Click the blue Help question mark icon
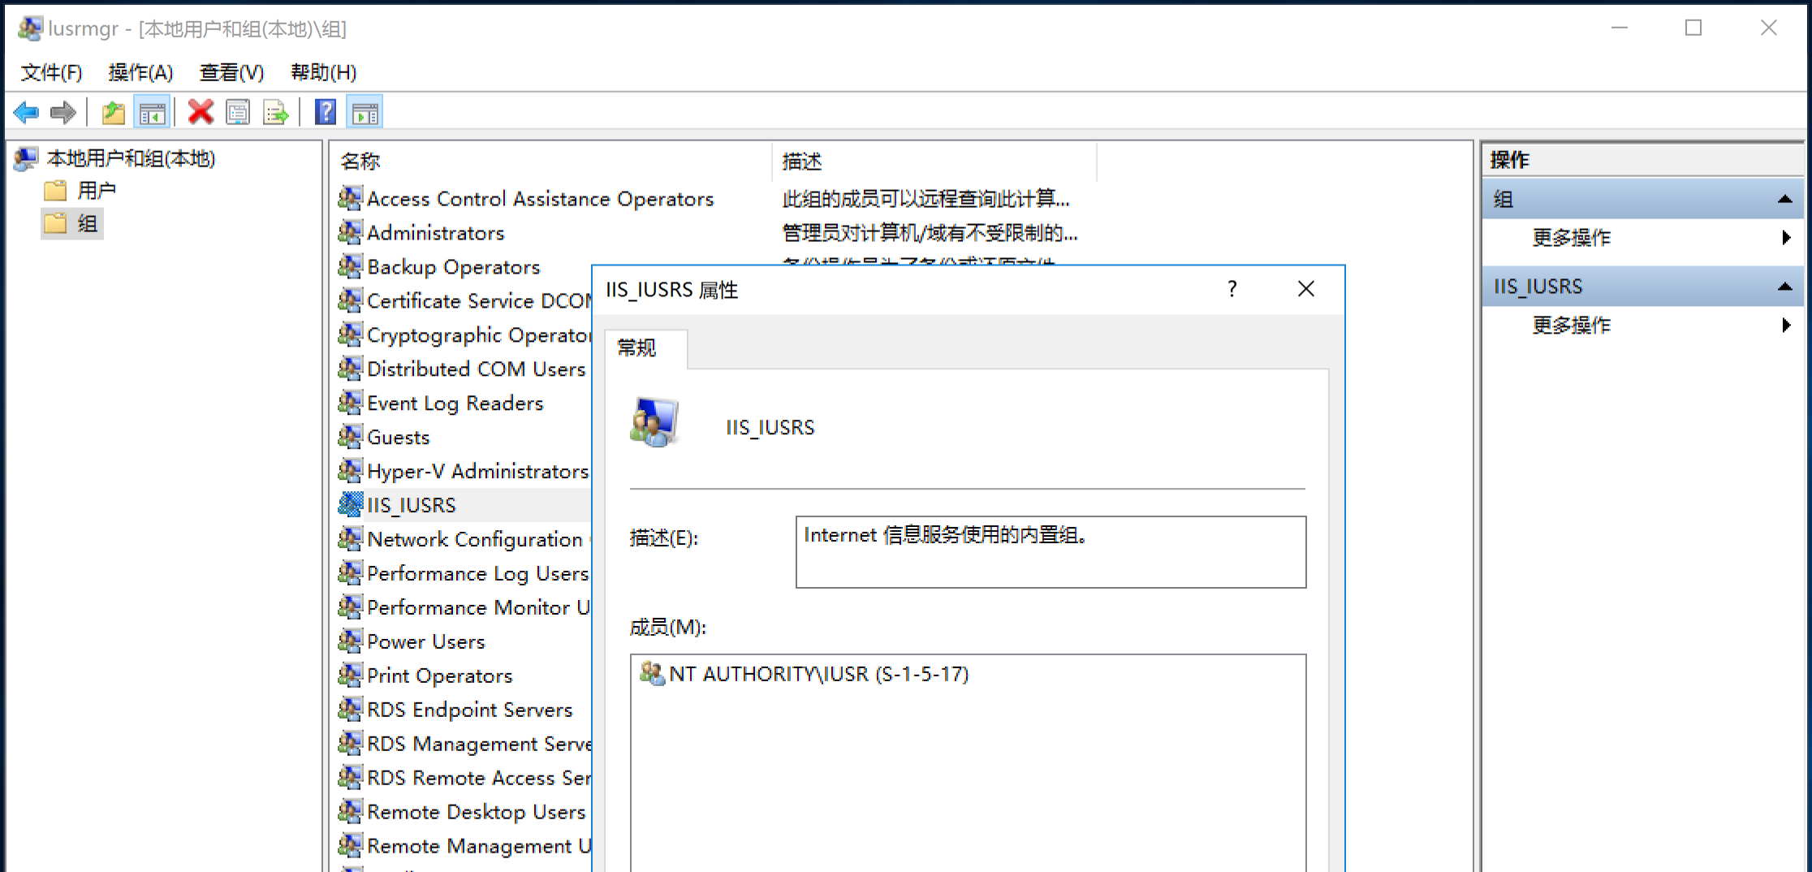The width and height of the screenshot is (1812, 872). [326, 112]
